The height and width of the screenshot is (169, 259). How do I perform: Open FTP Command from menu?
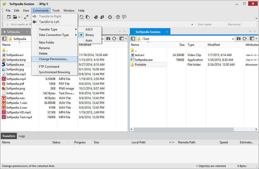[x=55, y=66]
